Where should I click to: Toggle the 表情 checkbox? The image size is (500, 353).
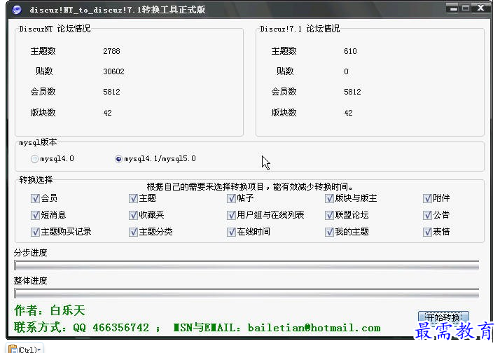point(427,232)
